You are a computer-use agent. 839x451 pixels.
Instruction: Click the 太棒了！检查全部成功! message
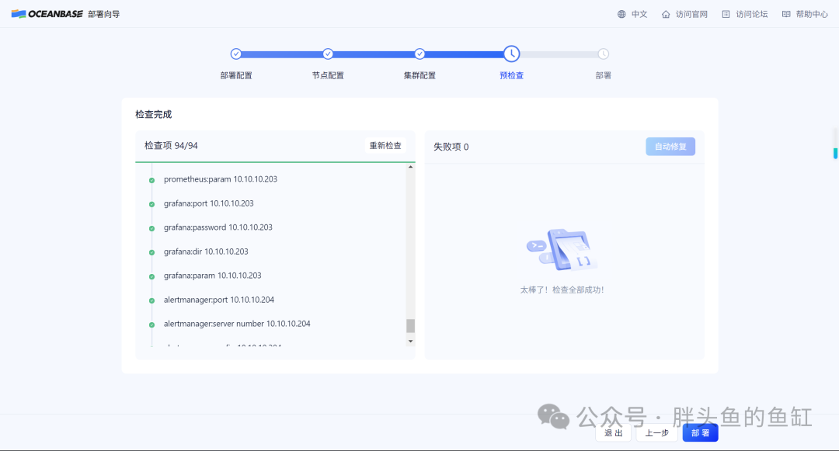[562, 290]
